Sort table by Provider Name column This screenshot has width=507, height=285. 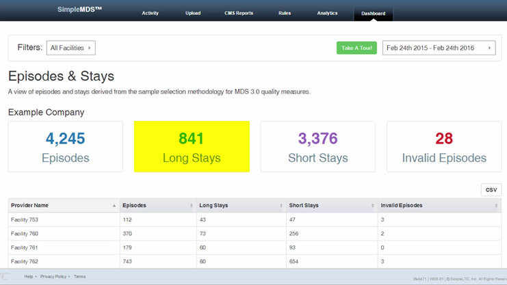click(x=63, y=205)
